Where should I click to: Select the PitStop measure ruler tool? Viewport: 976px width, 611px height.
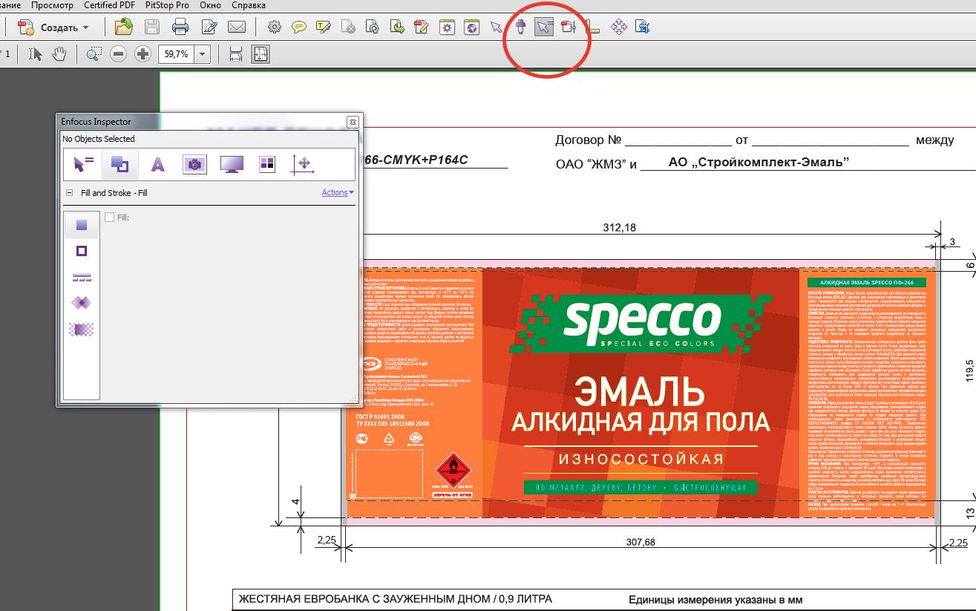[592, 27]
